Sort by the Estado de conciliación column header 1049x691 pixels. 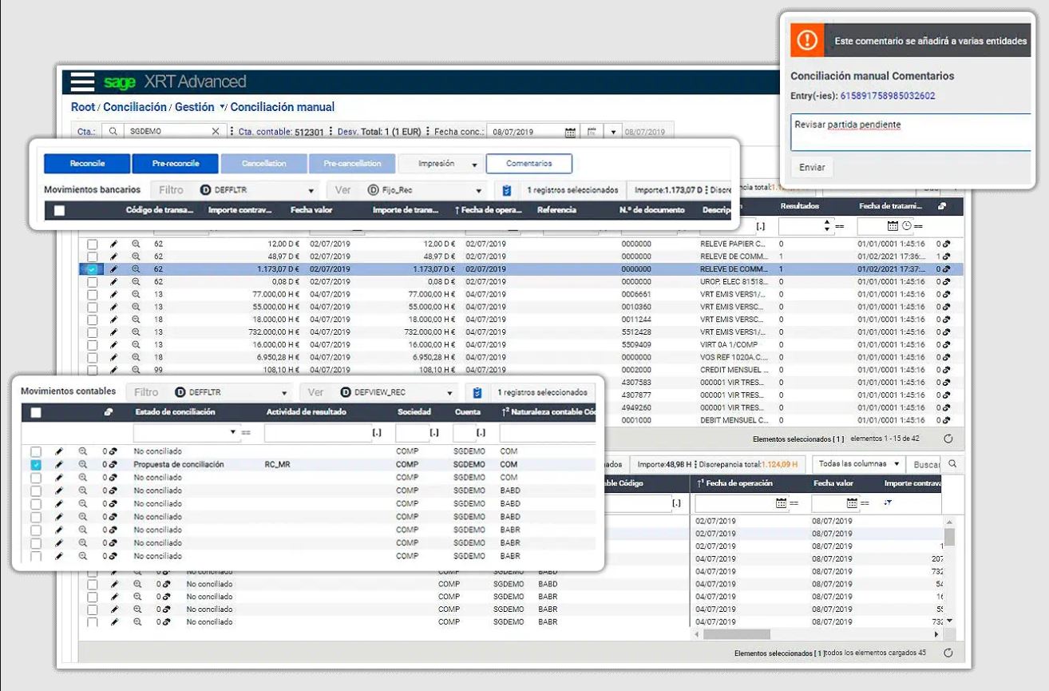[174, 412]
